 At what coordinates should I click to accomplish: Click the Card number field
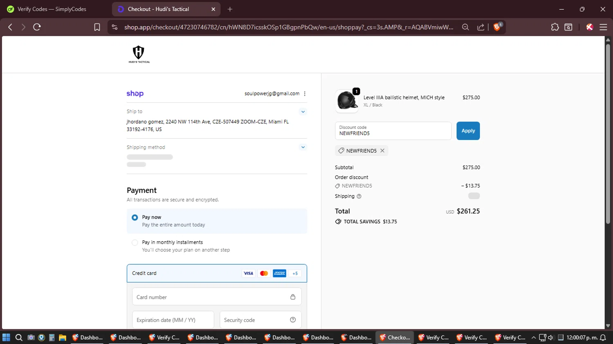pos(217,297)
